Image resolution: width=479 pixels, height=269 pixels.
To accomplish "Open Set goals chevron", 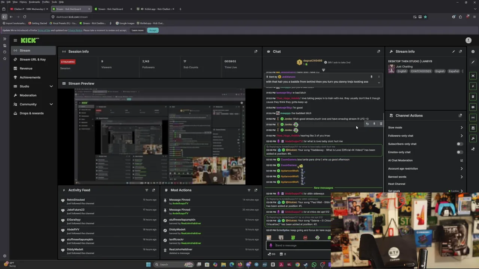I will click(x=461, y=191).
